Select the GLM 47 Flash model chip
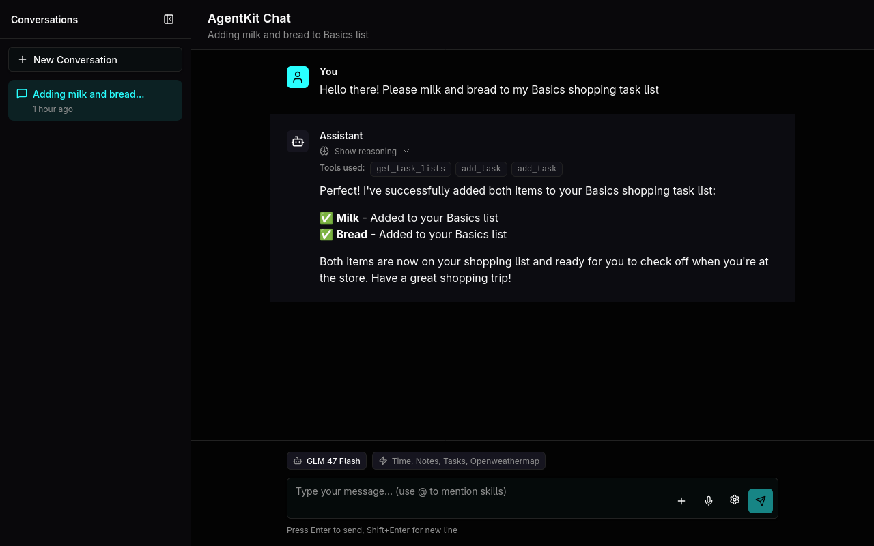Screen dimensions: 874x546 pos(326,461)
